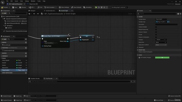
Task: Add a new macro with plus icon
Action: tap(26, 53)
